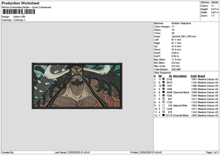This screenshot has width=220, height=155.
Task: Click the Stitches count '30636'
Action: pyautogui.click(x=214, y=3)
